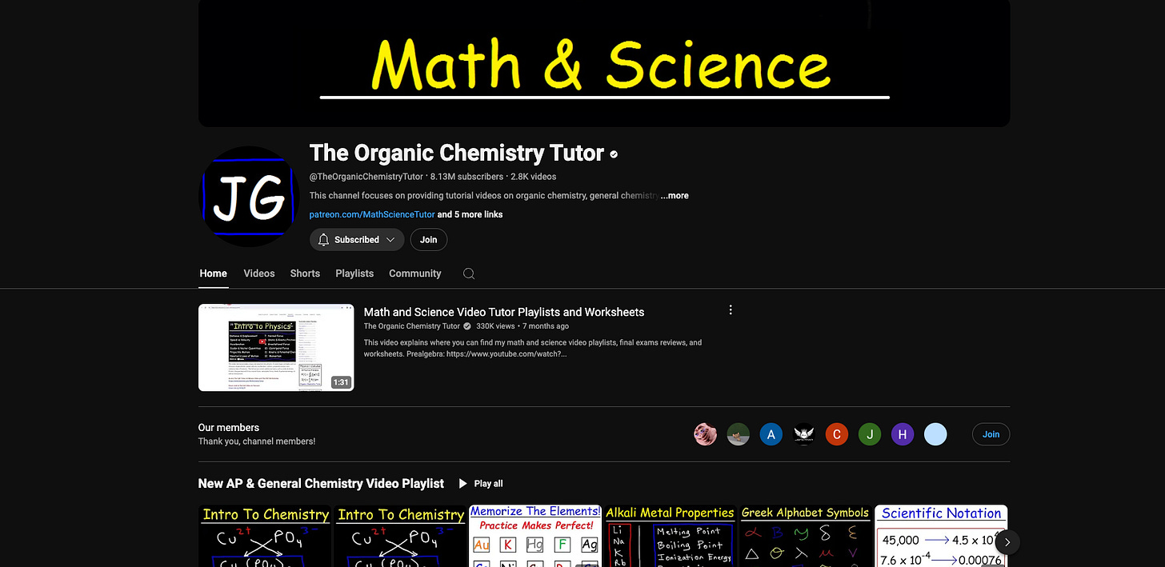Open the 'and 5 more links' text

470,214
